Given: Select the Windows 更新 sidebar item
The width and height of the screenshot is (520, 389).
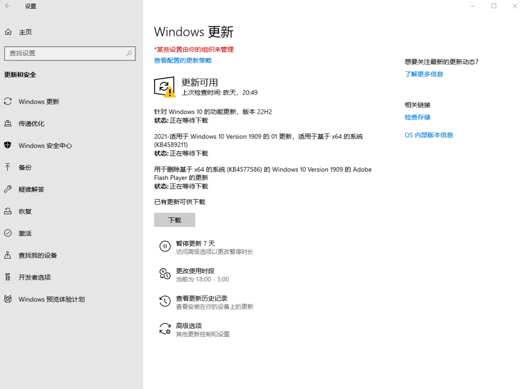Looking at the screenshot, I should click(39, 101).
